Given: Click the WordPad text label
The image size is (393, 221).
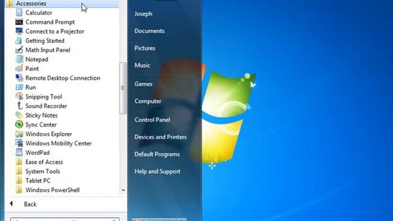Looking at the screenshot, I should pyautogui.click(x=37, y=153).
